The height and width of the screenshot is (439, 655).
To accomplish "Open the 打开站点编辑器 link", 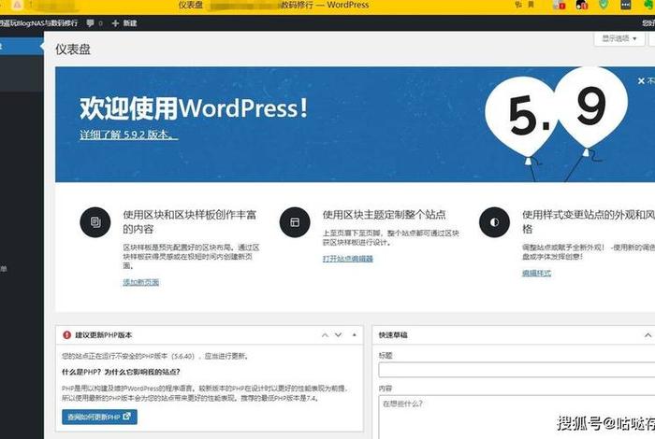I will click(x=347, y=259).
